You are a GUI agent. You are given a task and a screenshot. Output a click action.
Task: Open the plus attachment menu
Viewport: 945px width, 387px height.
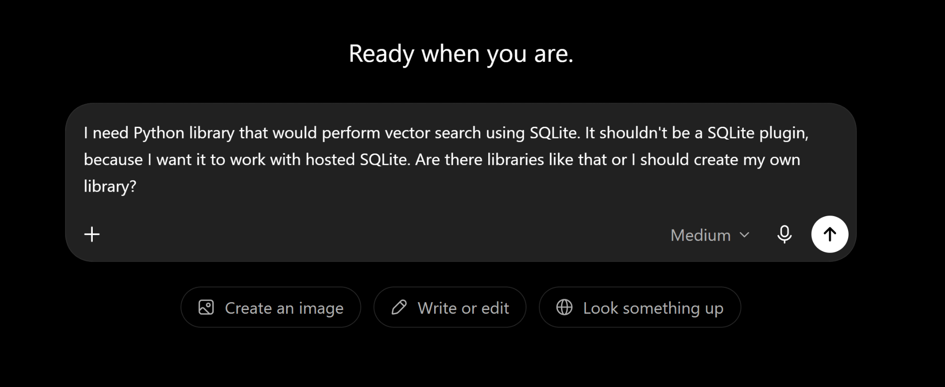tap(92, 235)
